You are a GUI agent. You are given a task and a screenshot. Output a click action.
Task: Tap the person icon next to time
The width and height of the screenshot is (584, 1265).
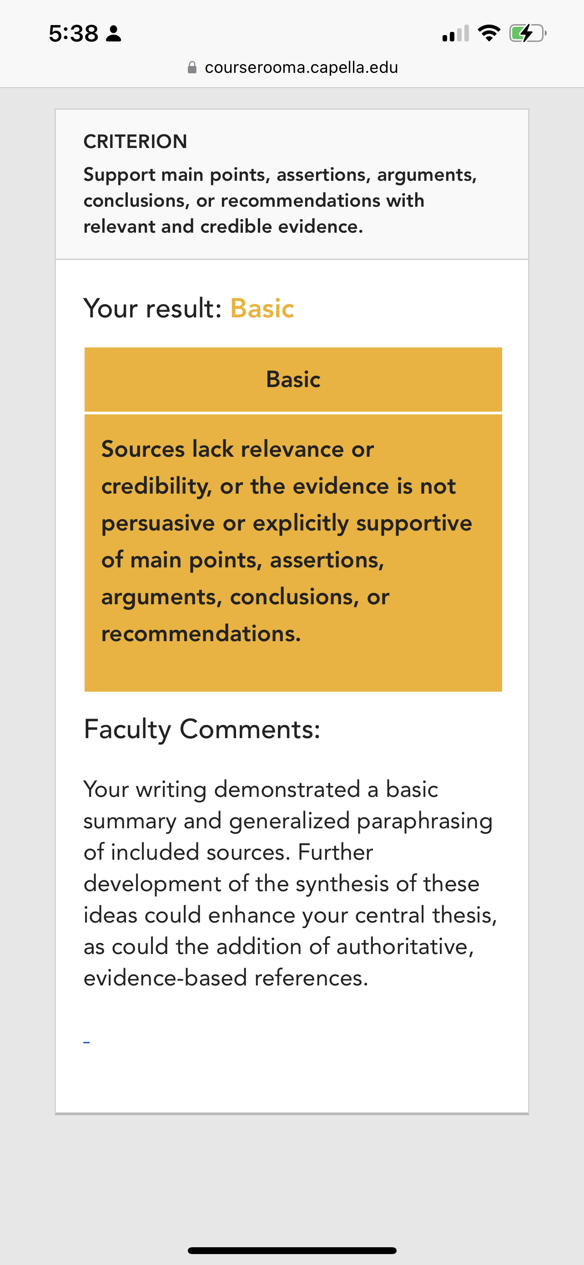pyautogui.click(x=114, y=33)
